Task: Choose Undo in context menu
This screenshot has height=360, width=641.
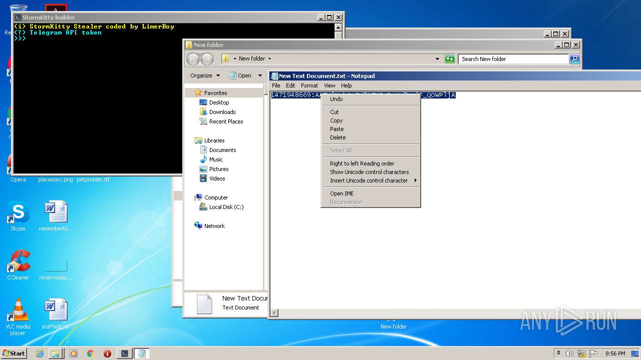Action: [x=370, y=99]
